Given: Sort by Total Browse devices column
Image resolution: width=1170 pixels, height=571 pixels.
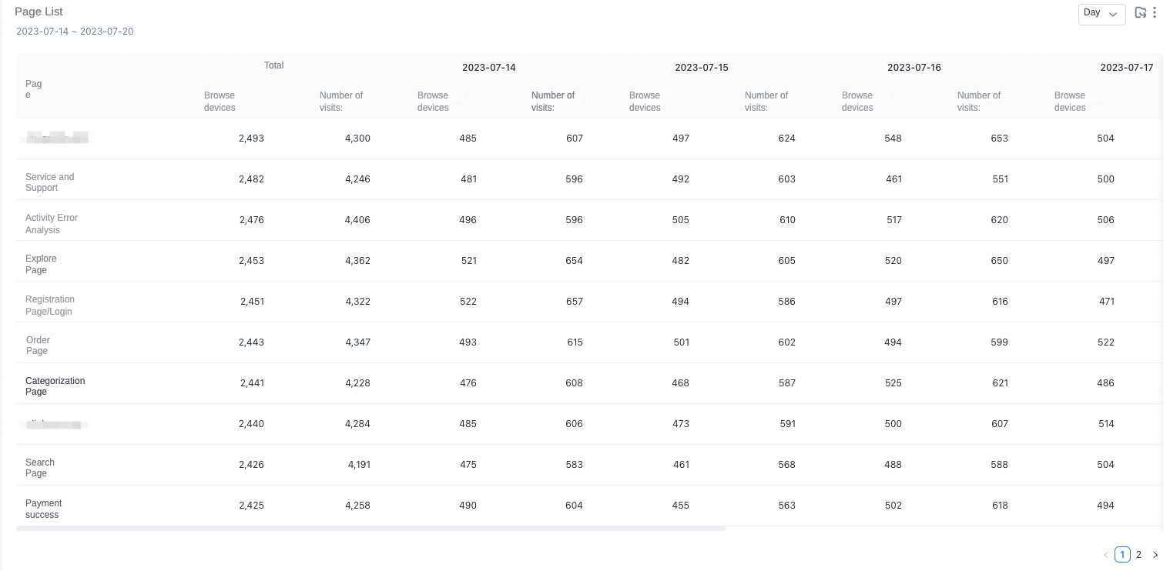Looking at the screenshot, I should coord(220,102).
